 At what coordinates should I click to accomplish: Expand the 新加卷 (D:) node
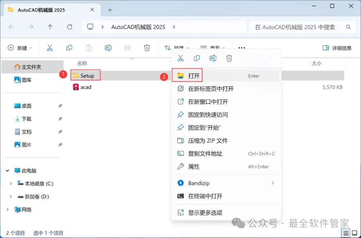11,196
